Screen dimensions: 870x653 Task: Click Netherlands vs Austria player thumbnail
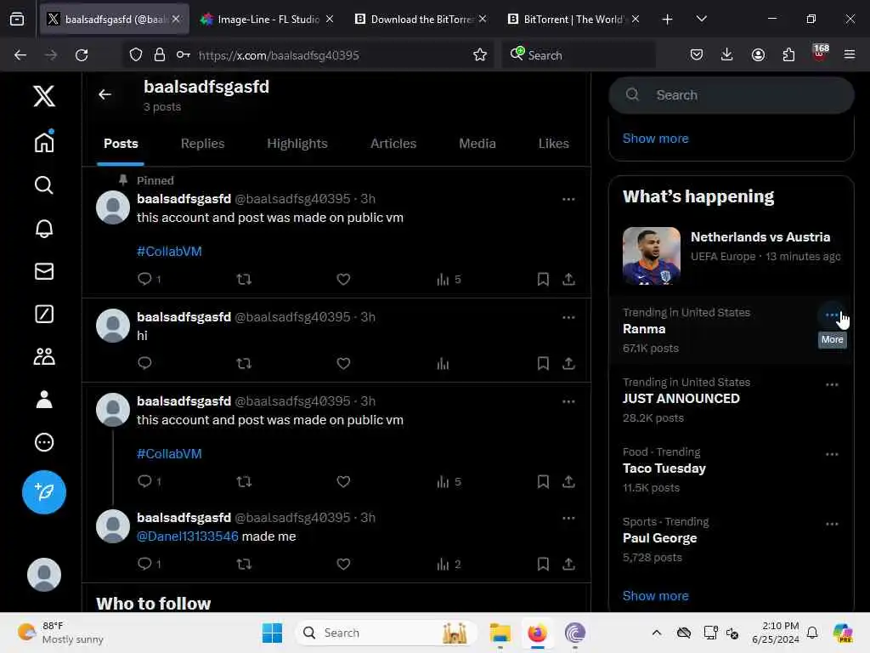pos(652,255)
